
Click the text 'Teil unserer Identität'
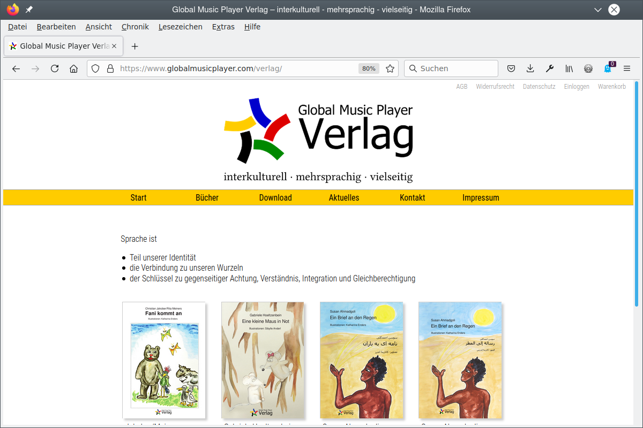163,257
